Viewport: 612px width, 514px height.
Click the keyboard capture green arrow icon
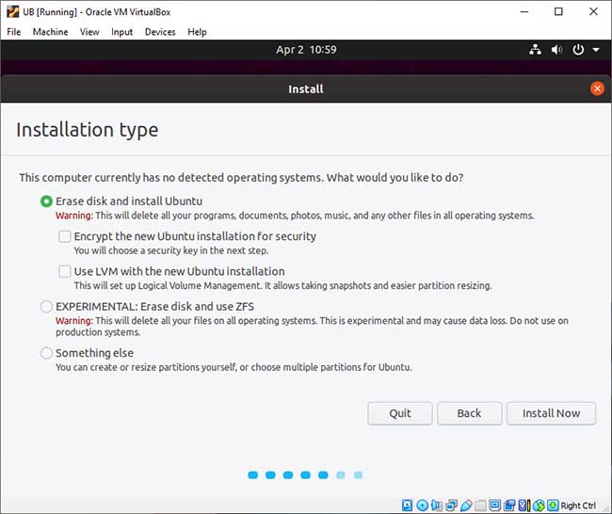tap(553, 505)
